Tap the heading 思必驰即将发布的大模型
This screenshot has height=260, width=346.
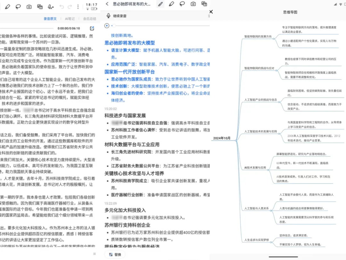129,43
